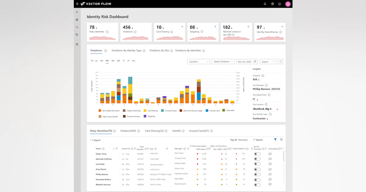Open the devices icon in the sidebar
This screenshot has width=366, height=192.
77,35
